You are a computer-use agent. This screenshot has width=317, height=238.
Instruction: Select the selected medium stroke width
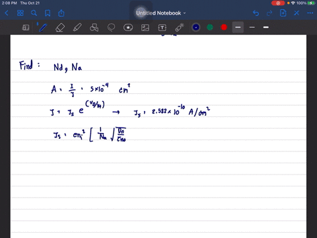point(238,27)
